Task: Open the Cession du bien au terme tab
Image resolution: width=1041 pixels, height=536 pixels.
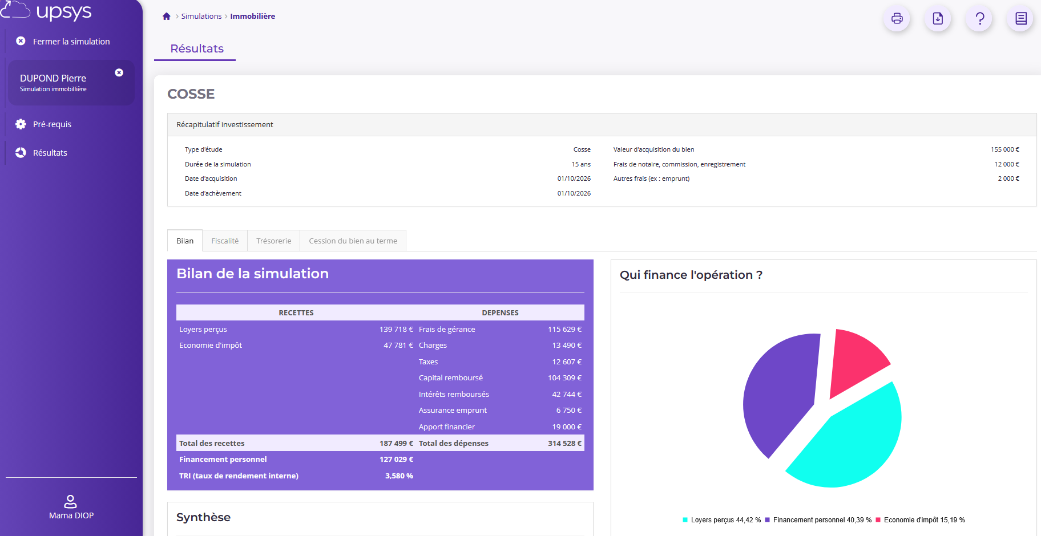Action: (353, 241)
